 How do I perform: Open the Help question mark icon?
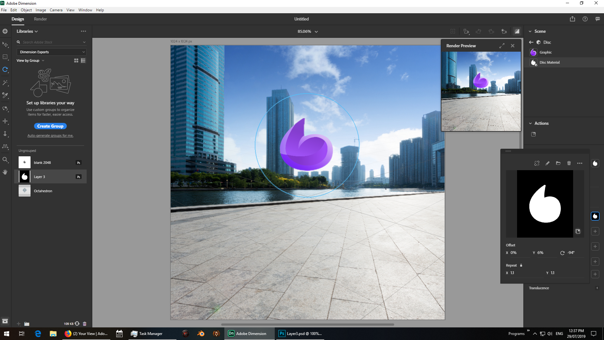pos(585,19)
